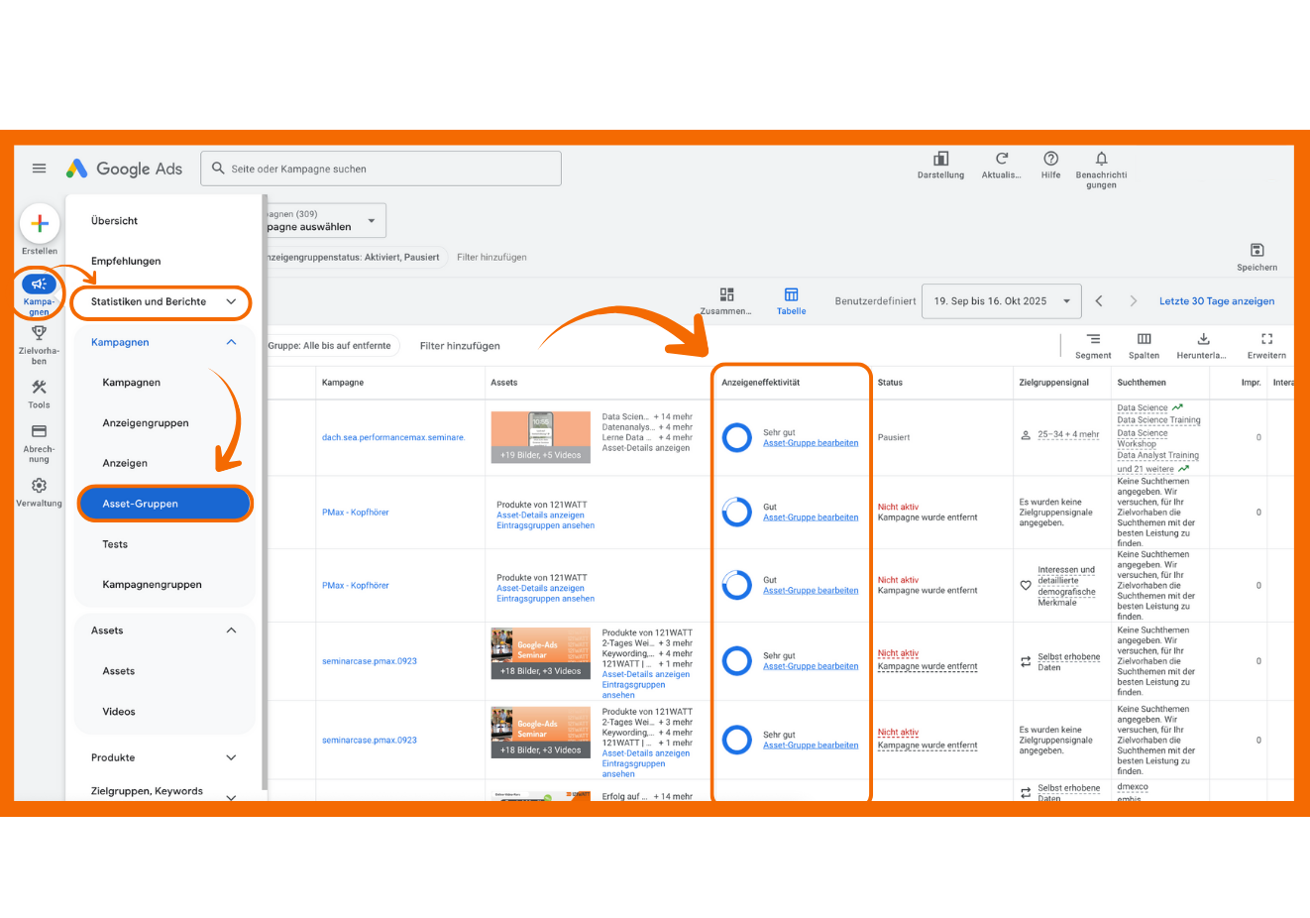Expand Statistiken und Berichte section
This screenshot has width=1310, height=918.
point(163,301)
